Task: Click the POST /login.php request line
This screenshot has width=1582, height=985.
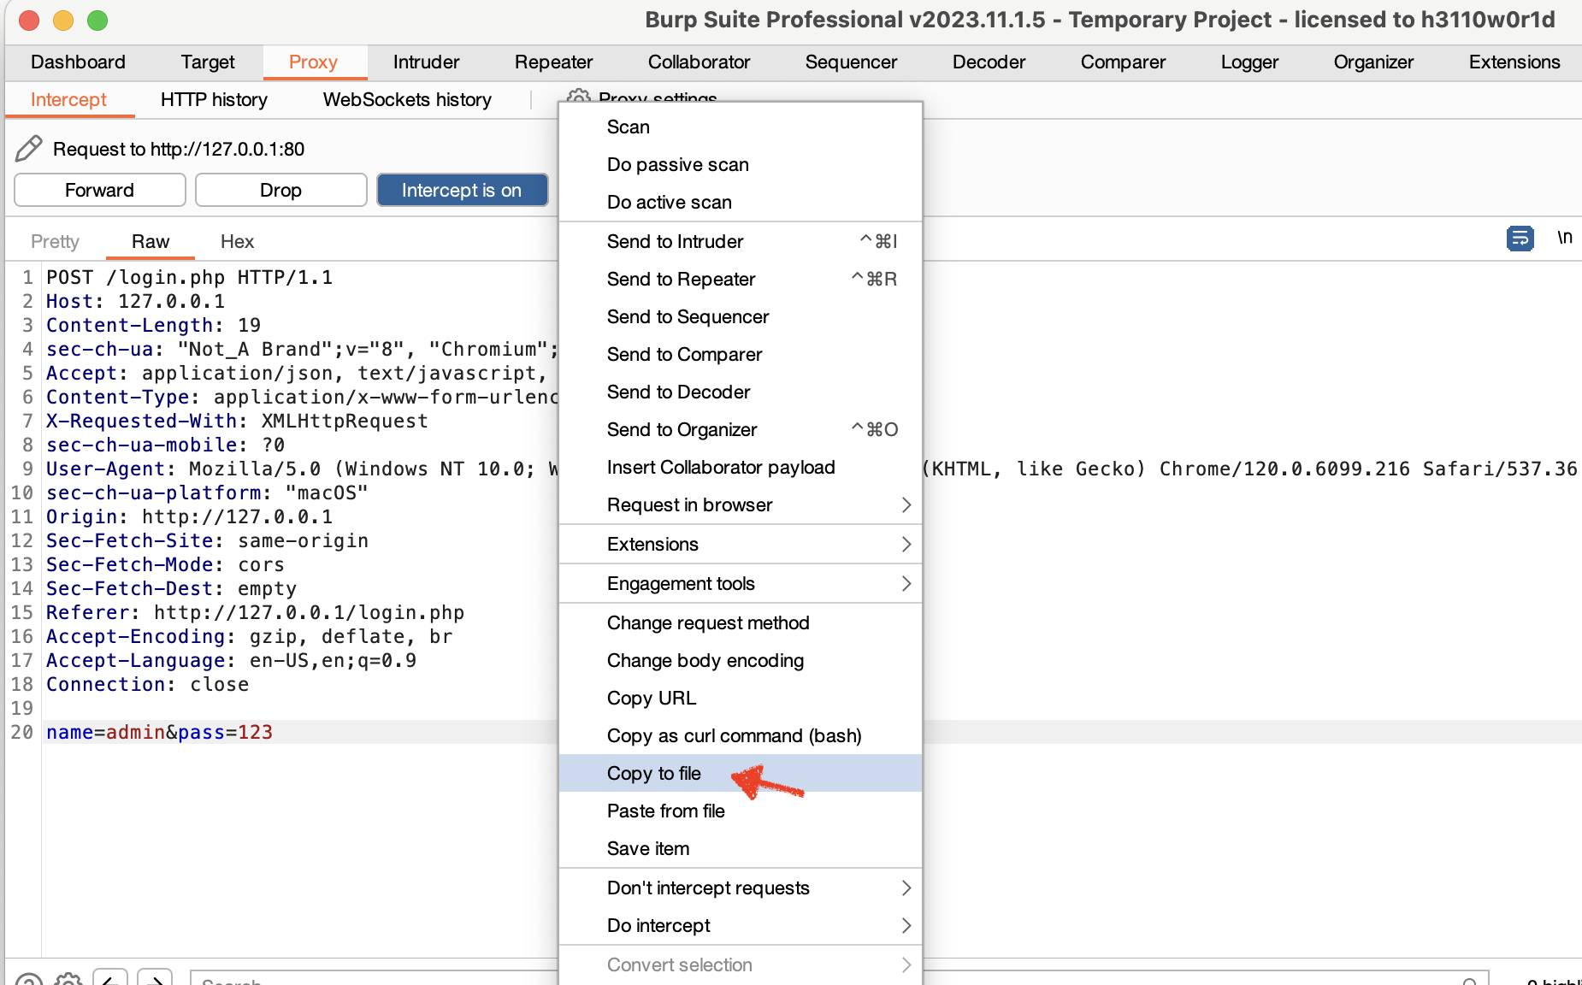Action: pos(189,277)
